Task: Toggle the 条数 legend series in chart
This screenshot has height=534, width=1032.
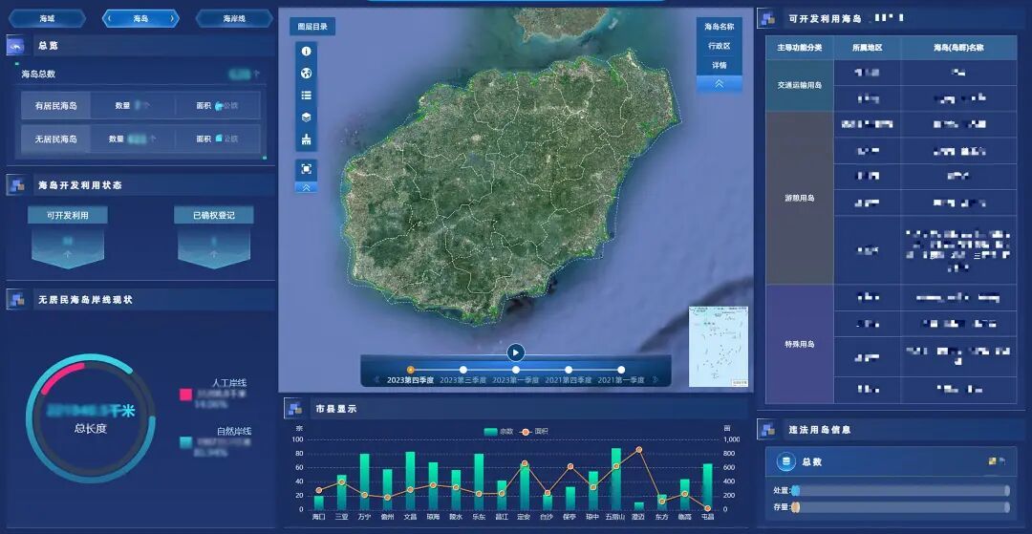Action: tap(499, 432)
